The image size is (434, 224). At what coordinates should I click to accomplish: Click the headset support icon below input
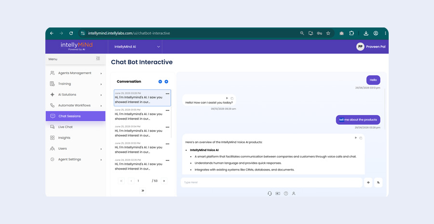pyautogui.click(x=270, y=194)
